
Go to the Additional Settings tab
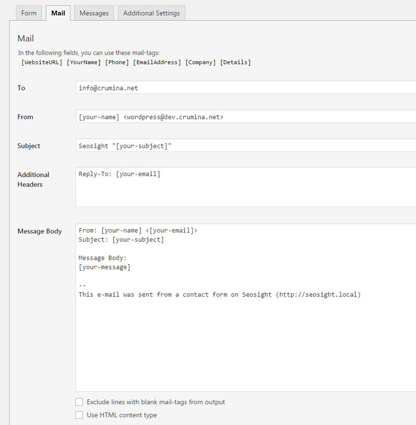(151, 13)
